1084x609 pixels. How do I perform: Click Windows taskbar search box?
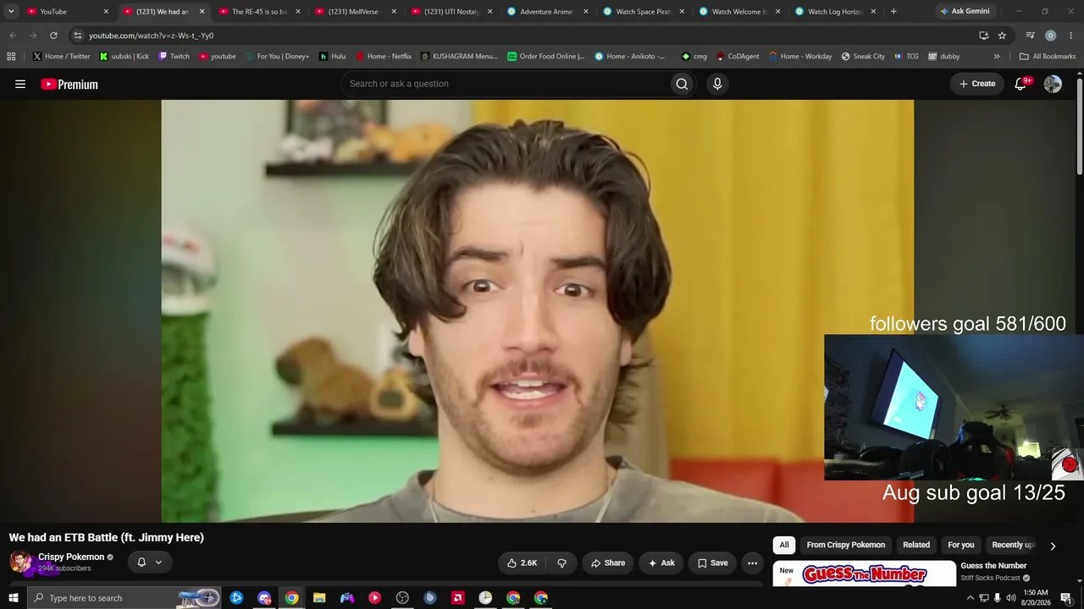click(124, 598)
